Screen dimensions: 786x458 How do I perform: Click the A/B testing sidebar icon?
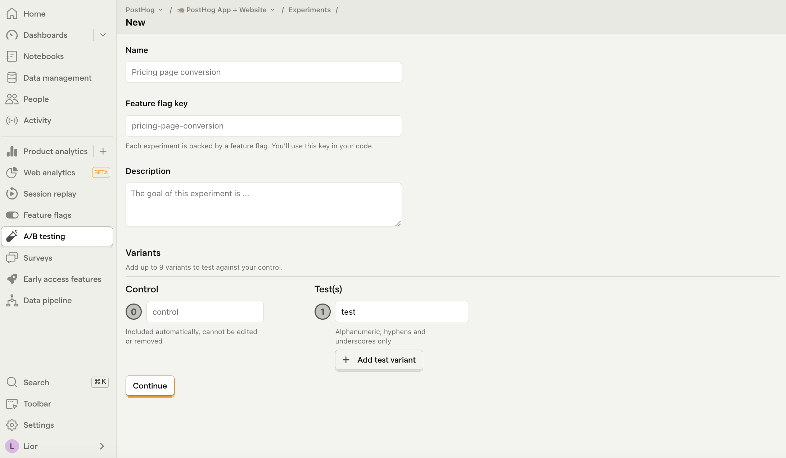tap(12, 236)
